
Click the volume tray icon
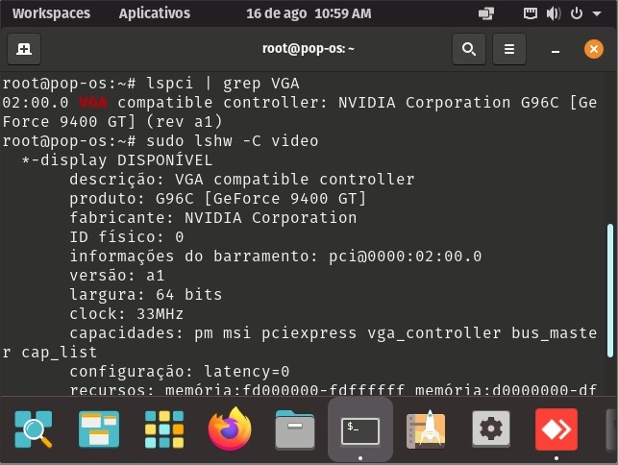click(553, 13)
